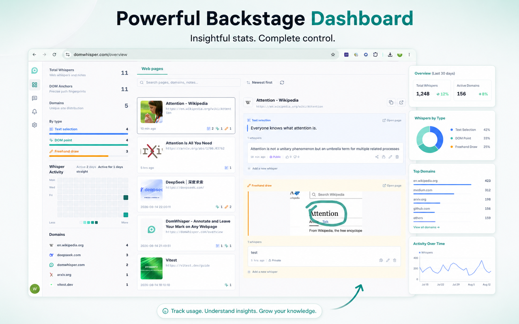Open the Newest first sort dropdown
Image resolution: width=519 pixels, height=324 pixels.
click(259, 83)
